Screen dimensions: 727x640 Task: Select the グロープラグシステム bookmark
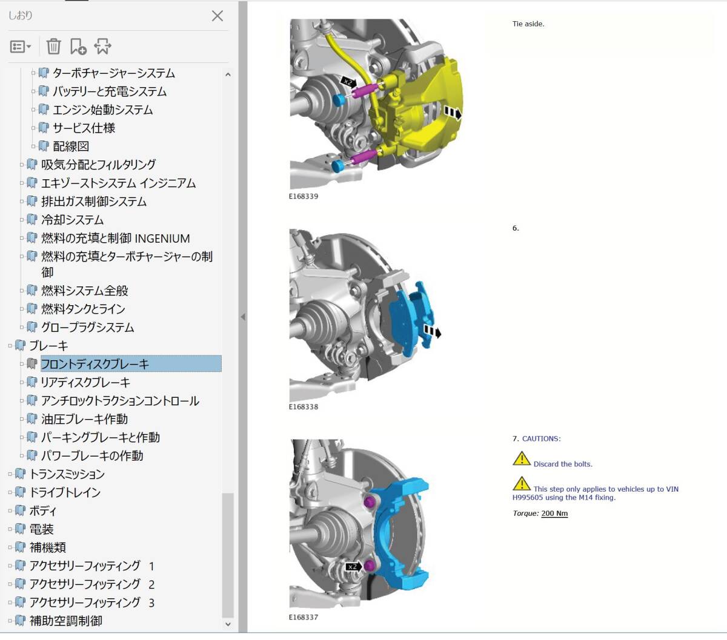(x=87, y=327)
